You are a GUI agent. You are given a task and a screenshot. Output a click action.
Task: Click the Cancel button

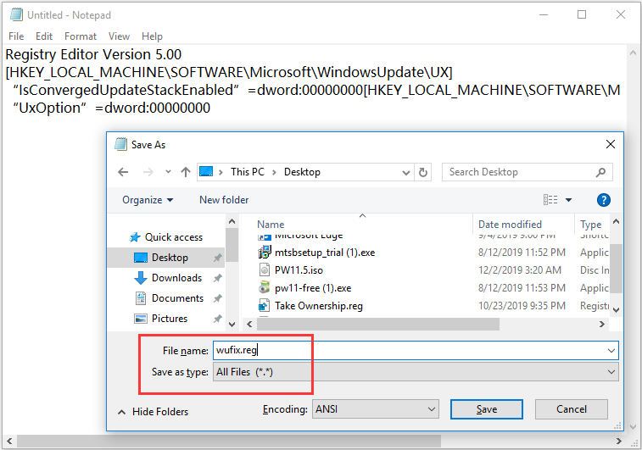pyautogui.click(x=571, y=409)
